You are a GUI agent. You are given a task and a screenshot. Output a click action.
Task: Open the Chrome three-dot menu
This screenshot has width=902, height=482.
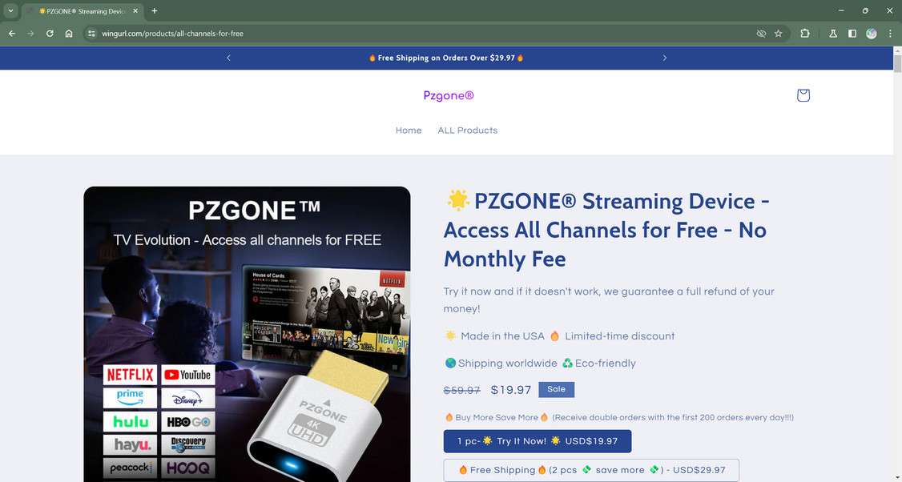(x=890, y=34)
